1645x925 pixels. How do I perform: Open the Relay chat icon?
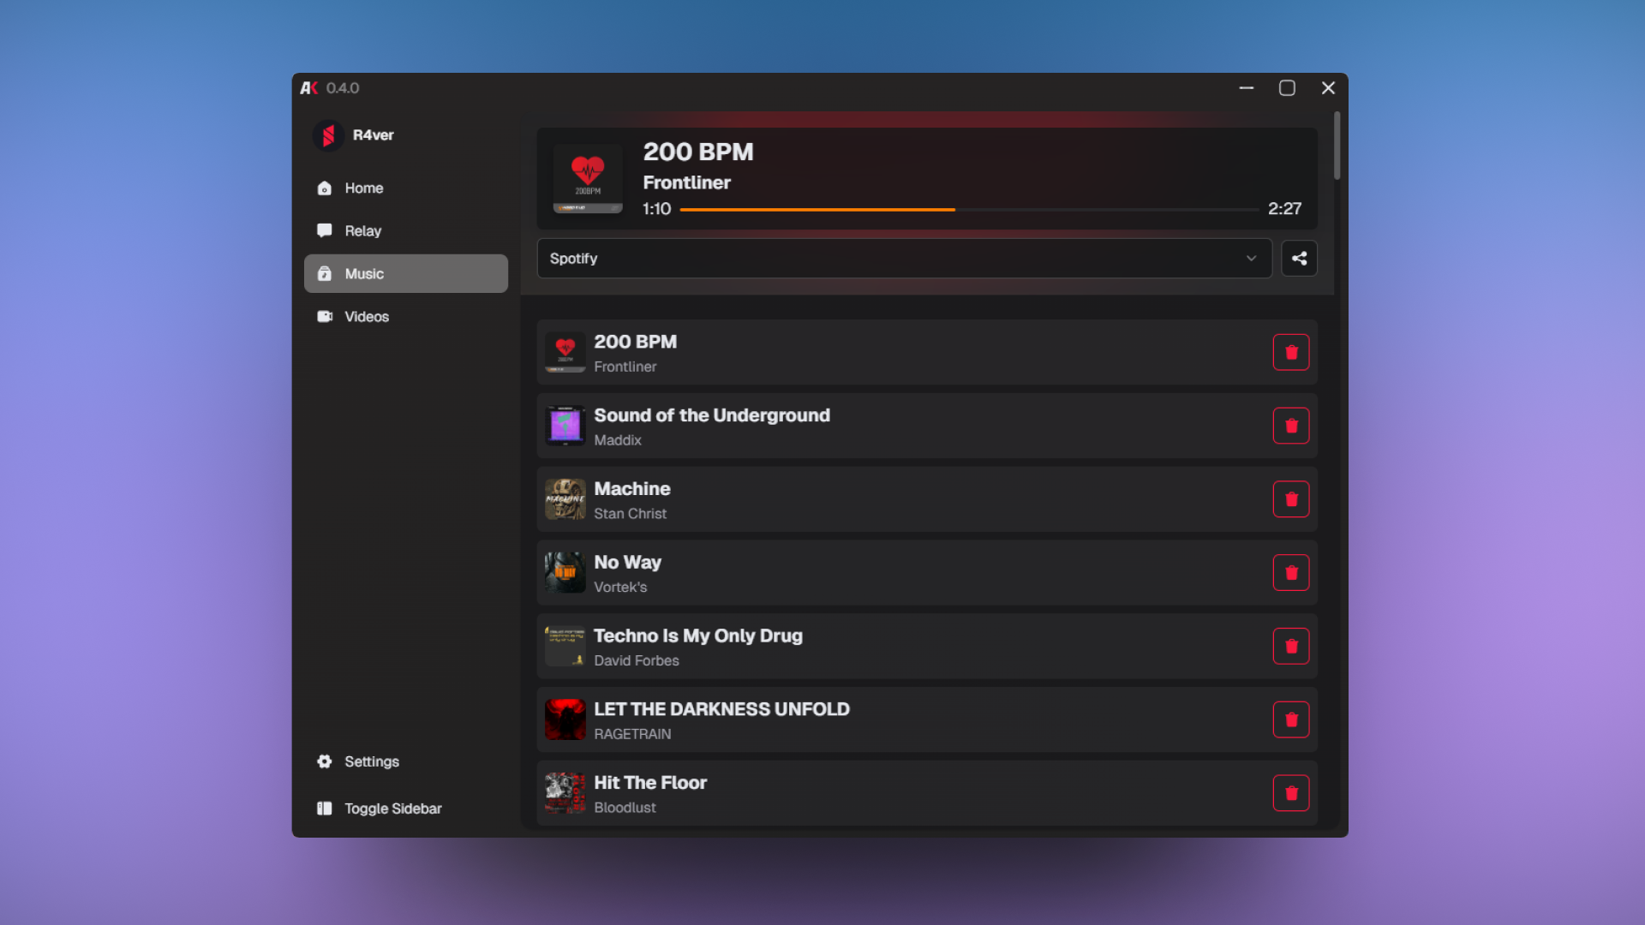click(325, 230)
